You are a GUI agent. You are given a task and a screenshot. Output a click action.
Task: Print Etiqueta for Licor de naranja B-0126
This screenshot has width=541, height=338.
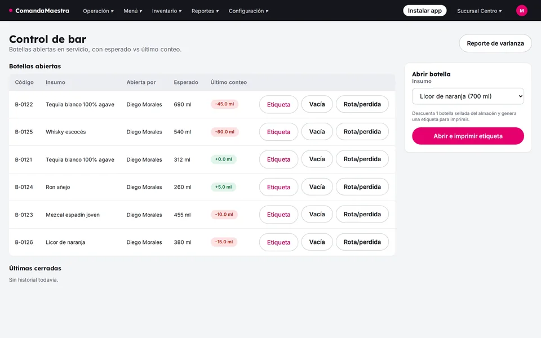[x=278, y=242]
